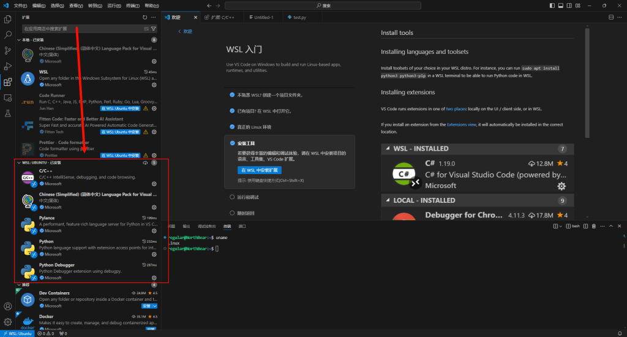Open Remote Explorer icon in activity bar
This screenshot has height=337, width=627.
pyautogui.click(x=8, y=97)
